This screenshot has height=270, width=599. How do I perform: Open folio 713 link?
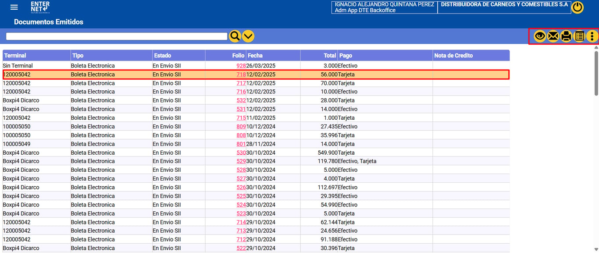click(241, 231)
